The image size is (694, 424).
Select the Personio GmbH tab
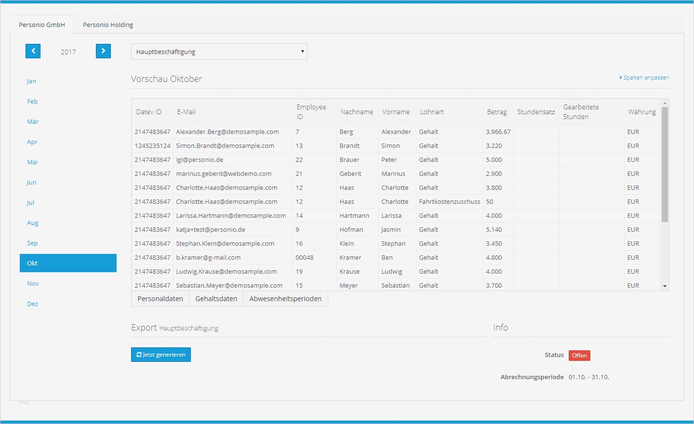pos(42,25)
